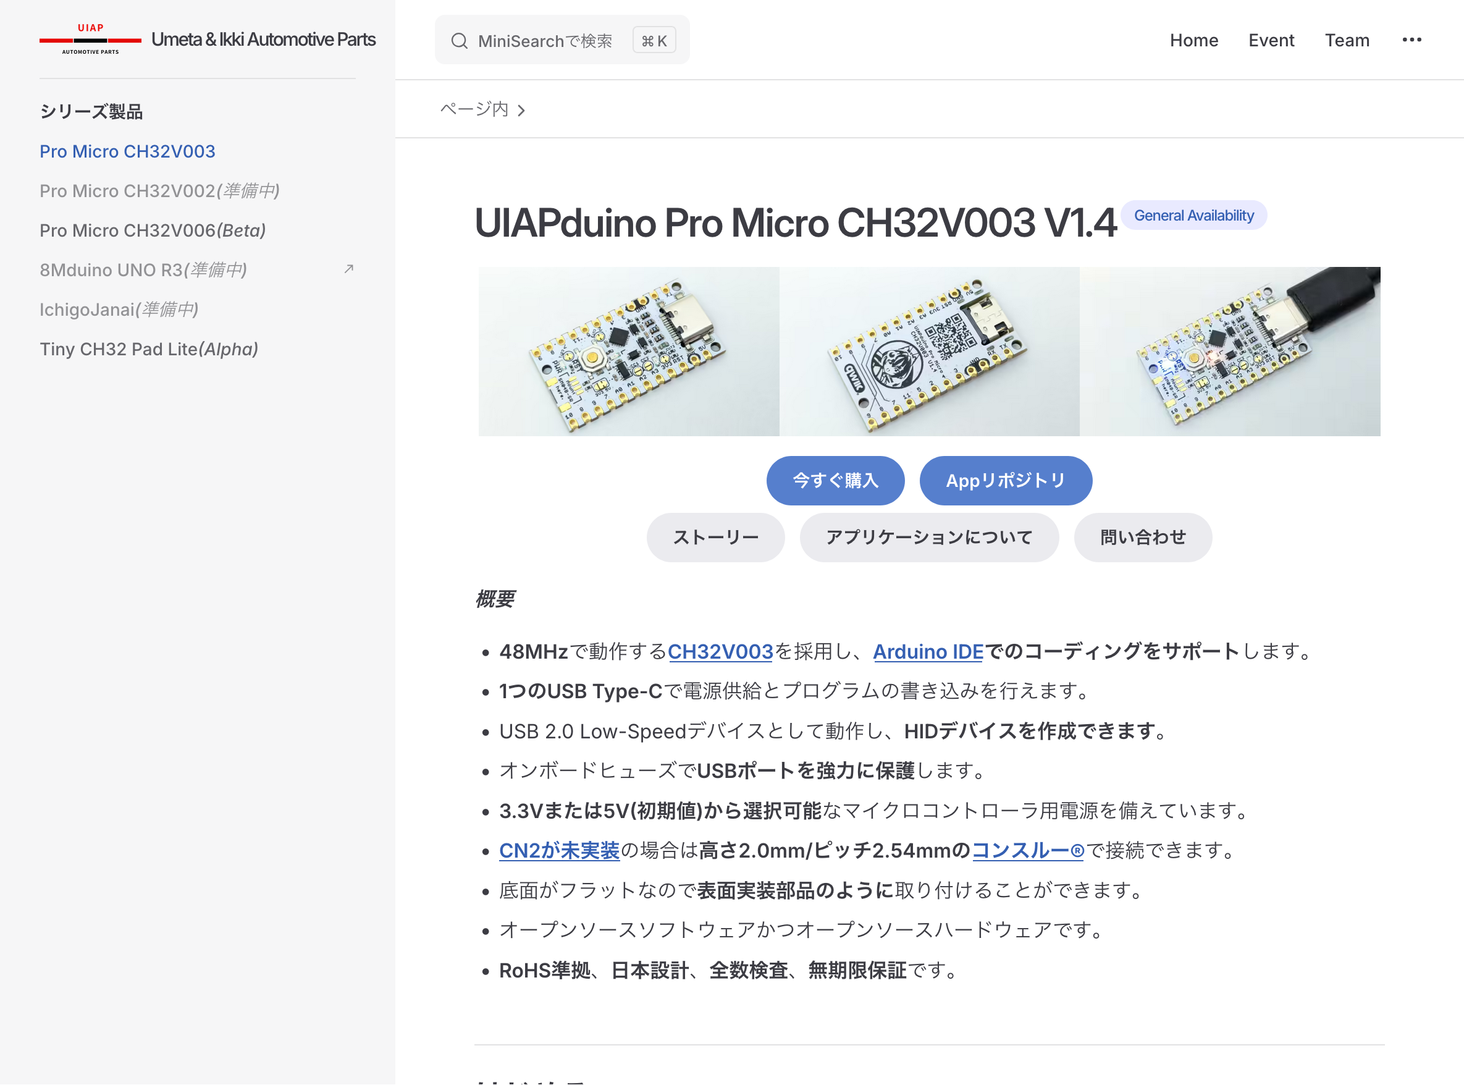
Task: Select IchigoJanai(準備中) sidebar item
Action: pyautogui.click(x=119, y=309)
